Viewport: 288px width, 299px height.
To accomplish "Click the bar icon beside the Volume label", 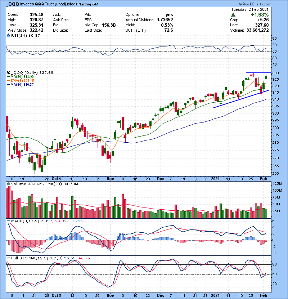I will click(8, 184).
